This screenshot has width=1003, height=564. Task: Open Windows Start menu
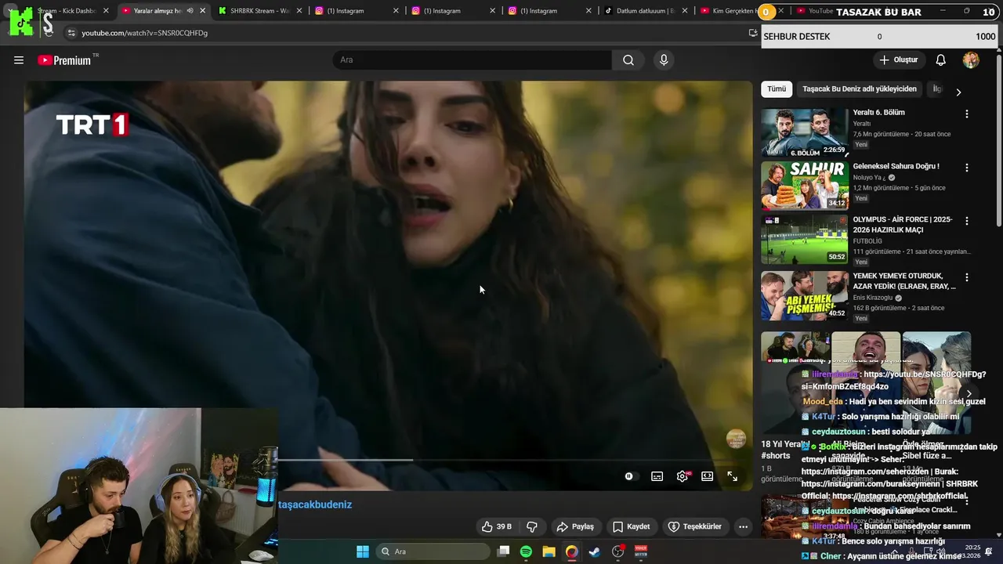pyautogui.click(x=363, y=551)
